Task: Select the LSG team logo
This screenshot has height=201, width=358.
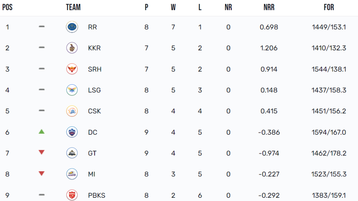Action: 72,90
